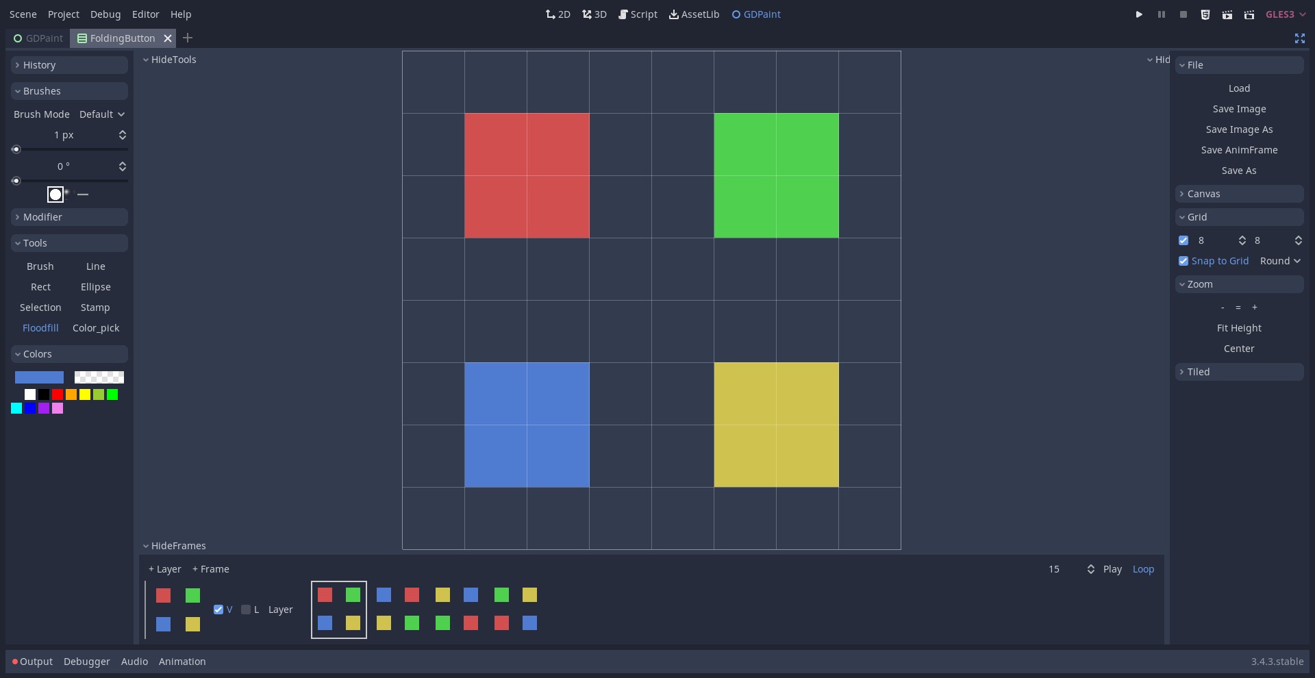Enable Snap to Grid

[x=1184, y=261]
